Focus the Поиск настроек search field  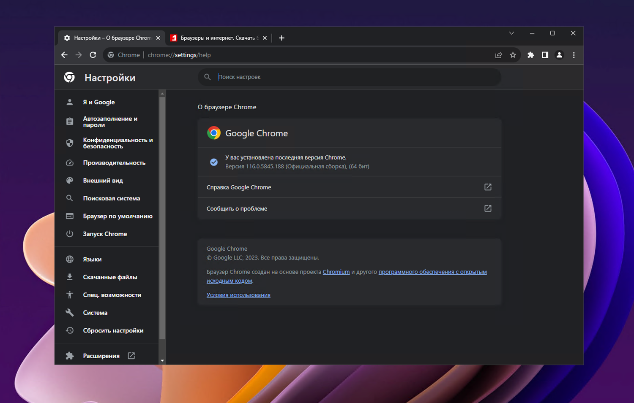point(349,77)
